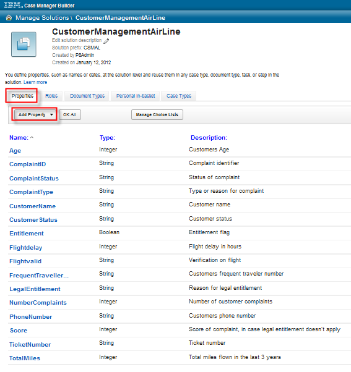Click 'Ticket number' description text
The image size is (351, 372).
(207, 343)
